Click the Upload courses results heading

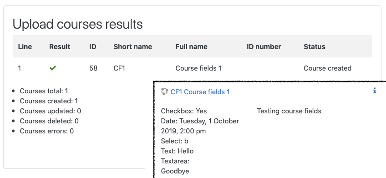77,24
